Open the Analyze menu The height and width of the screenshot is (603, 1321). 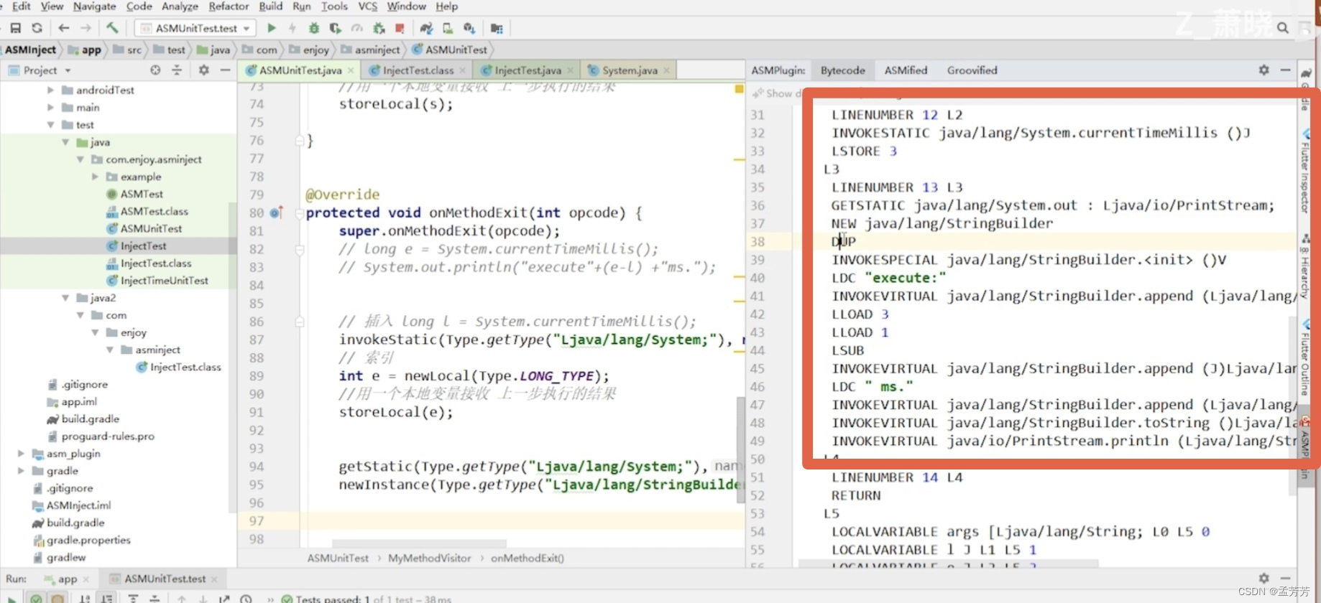coord(180,6)
